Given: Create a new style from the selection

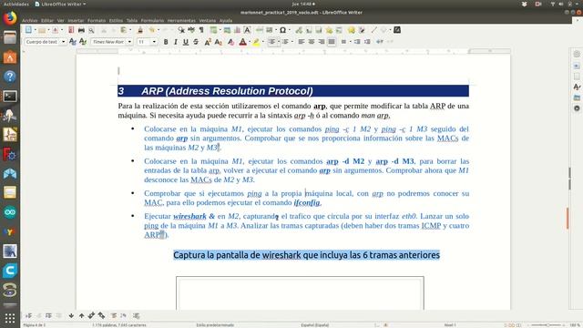Looking at the screenshot, I should pos(83,42).
